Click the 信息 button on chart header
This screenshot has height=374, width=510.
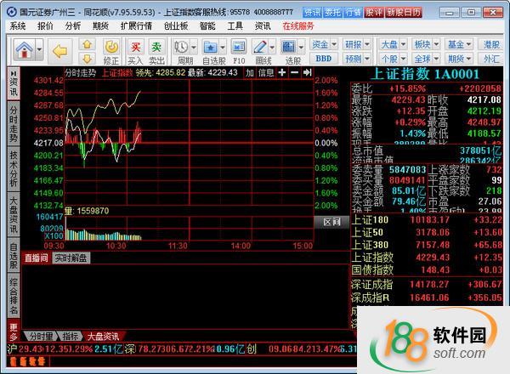(x=266, y=72)
